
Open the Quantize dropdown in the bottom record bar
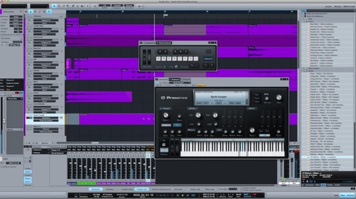pyautogui.click(x=233, y=189)
